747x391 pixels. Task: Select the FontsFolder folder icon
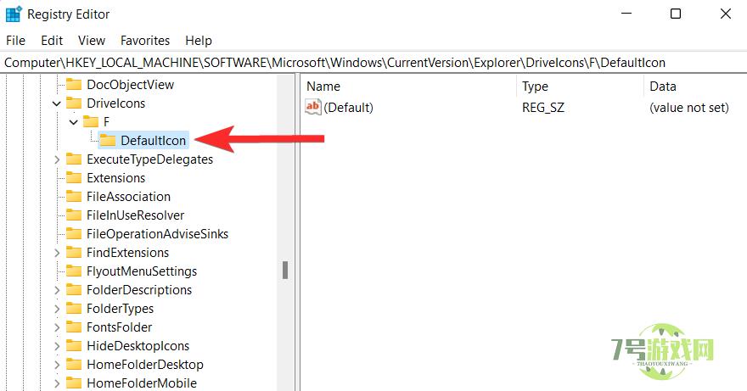click(x=74, y=327)
